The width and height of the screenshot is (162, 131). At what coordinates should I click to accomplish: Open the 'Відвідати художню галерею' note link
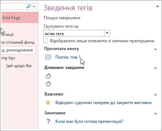coord(103,103)
